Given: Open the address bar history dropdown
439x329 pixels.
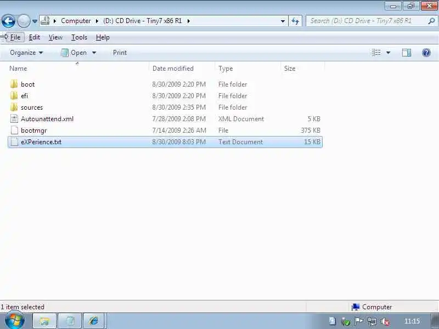Looking at the screenshot, I should coord(283,21).
